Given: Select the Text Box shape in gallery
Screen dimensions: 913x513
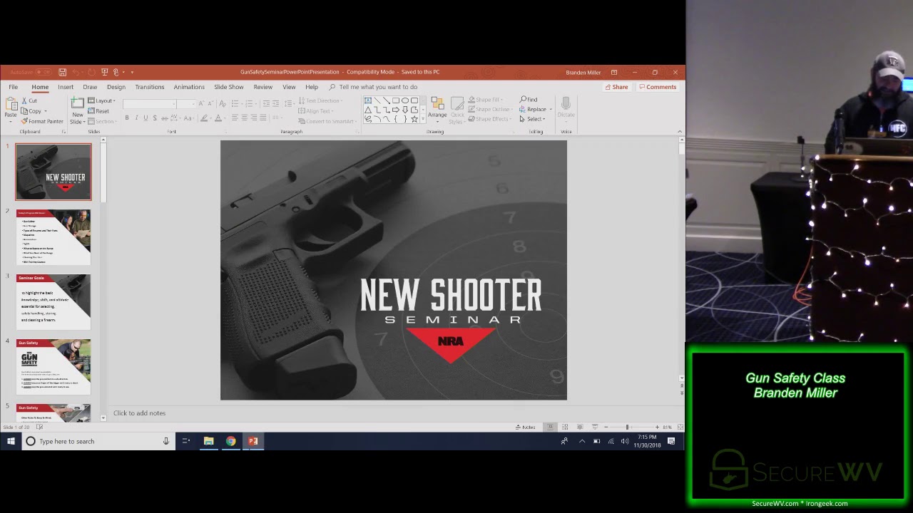Looking at the screenshot, I should 368,100.
